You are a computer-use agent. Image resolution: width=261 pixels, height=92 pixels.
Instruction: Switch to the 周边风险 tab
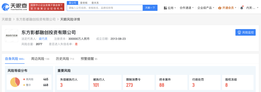coord(40,59)
